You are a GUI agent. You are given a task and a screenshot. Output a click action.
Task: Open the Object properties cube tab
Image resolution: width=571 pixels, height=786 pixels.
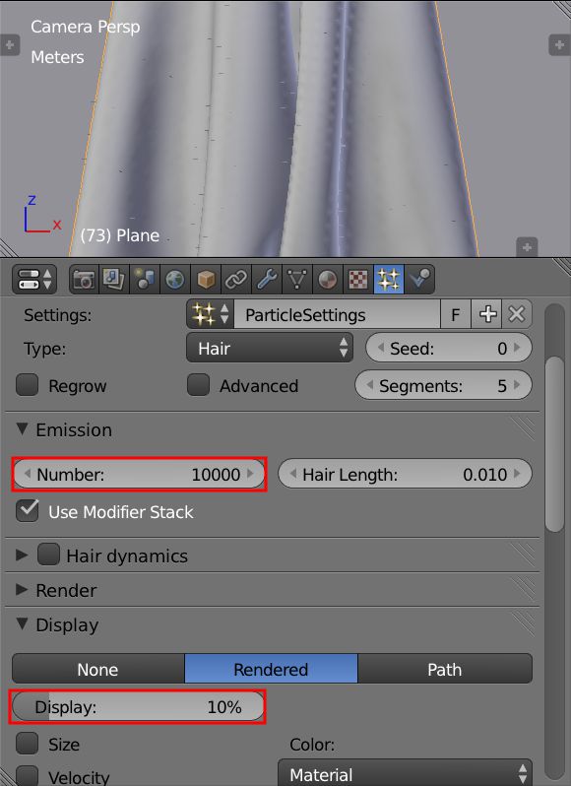pyautogui.click(x=206, y=279)
